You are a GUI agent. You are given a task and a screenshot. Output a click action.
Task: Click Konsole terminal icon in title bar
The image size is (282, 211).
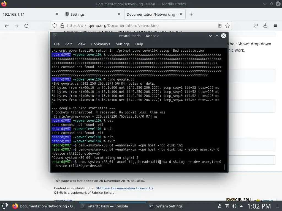pyautogui.click(x=55, y=35)
